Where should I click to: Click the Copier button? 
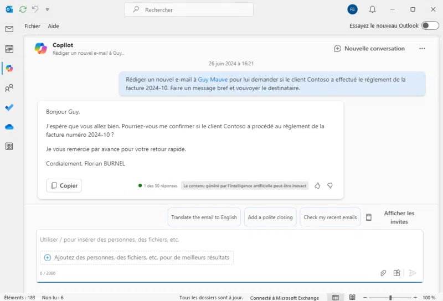(64, 185)
